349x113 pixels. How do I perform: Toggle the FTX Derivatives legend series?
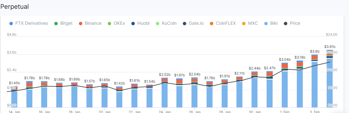coord(29,23)
